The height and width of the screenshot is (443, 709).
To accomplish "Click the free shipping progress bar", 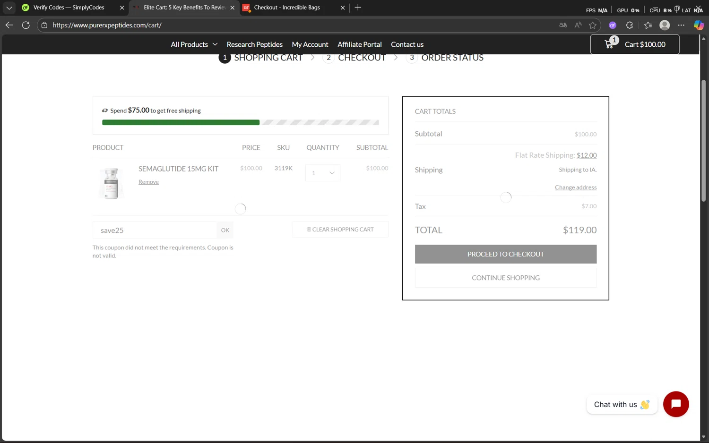I will (x=240, y=122).
